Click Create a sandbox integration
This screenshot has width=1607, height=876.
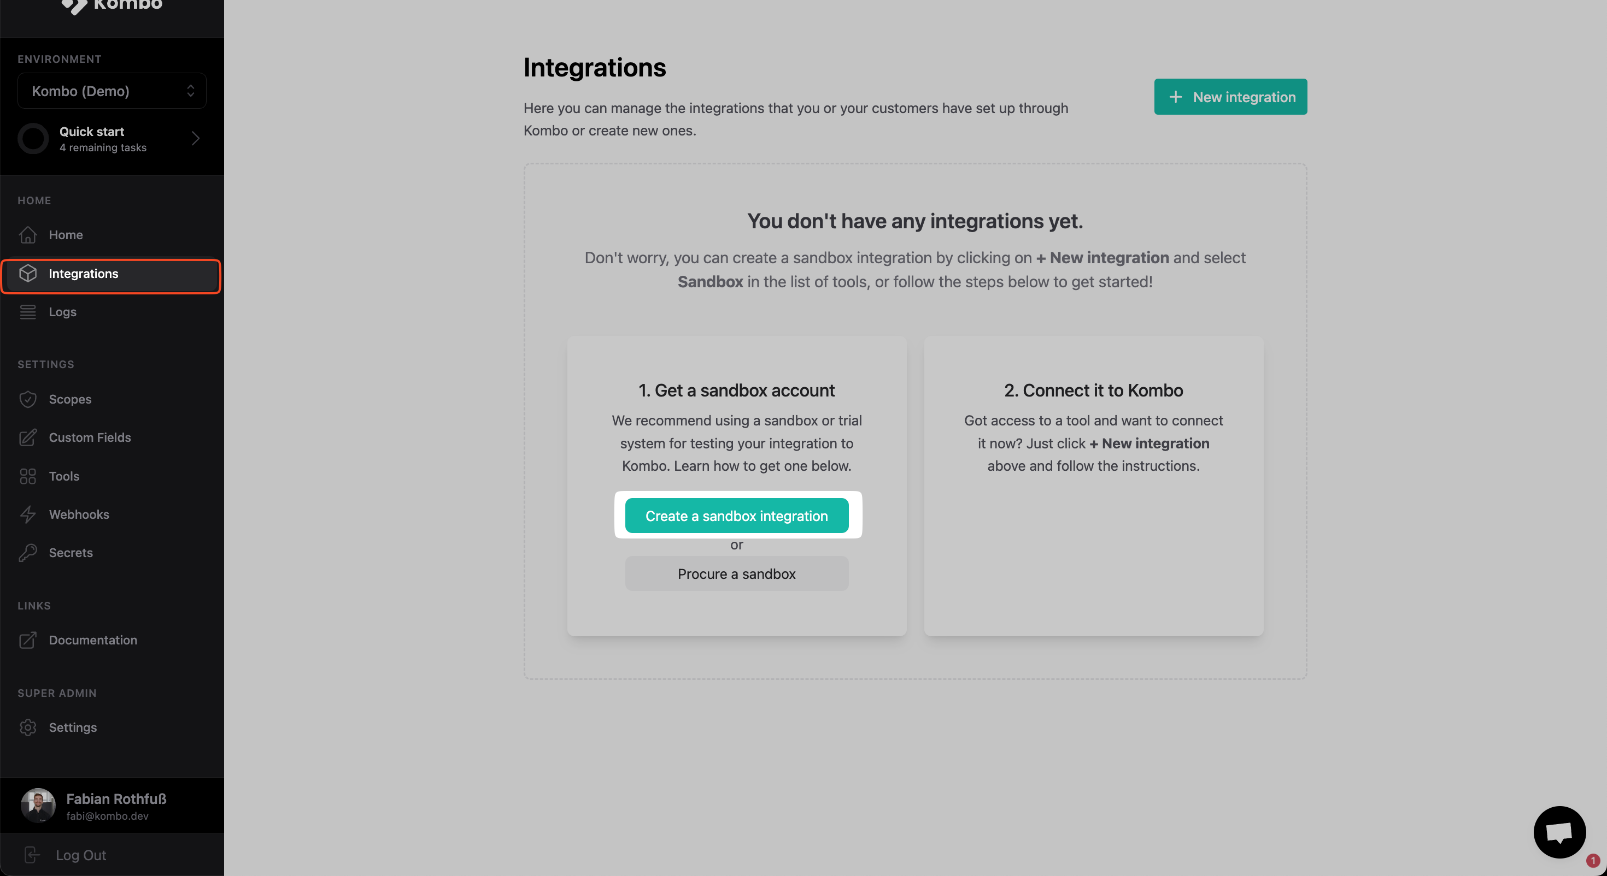pyautogui.click(x=737, y=516)
